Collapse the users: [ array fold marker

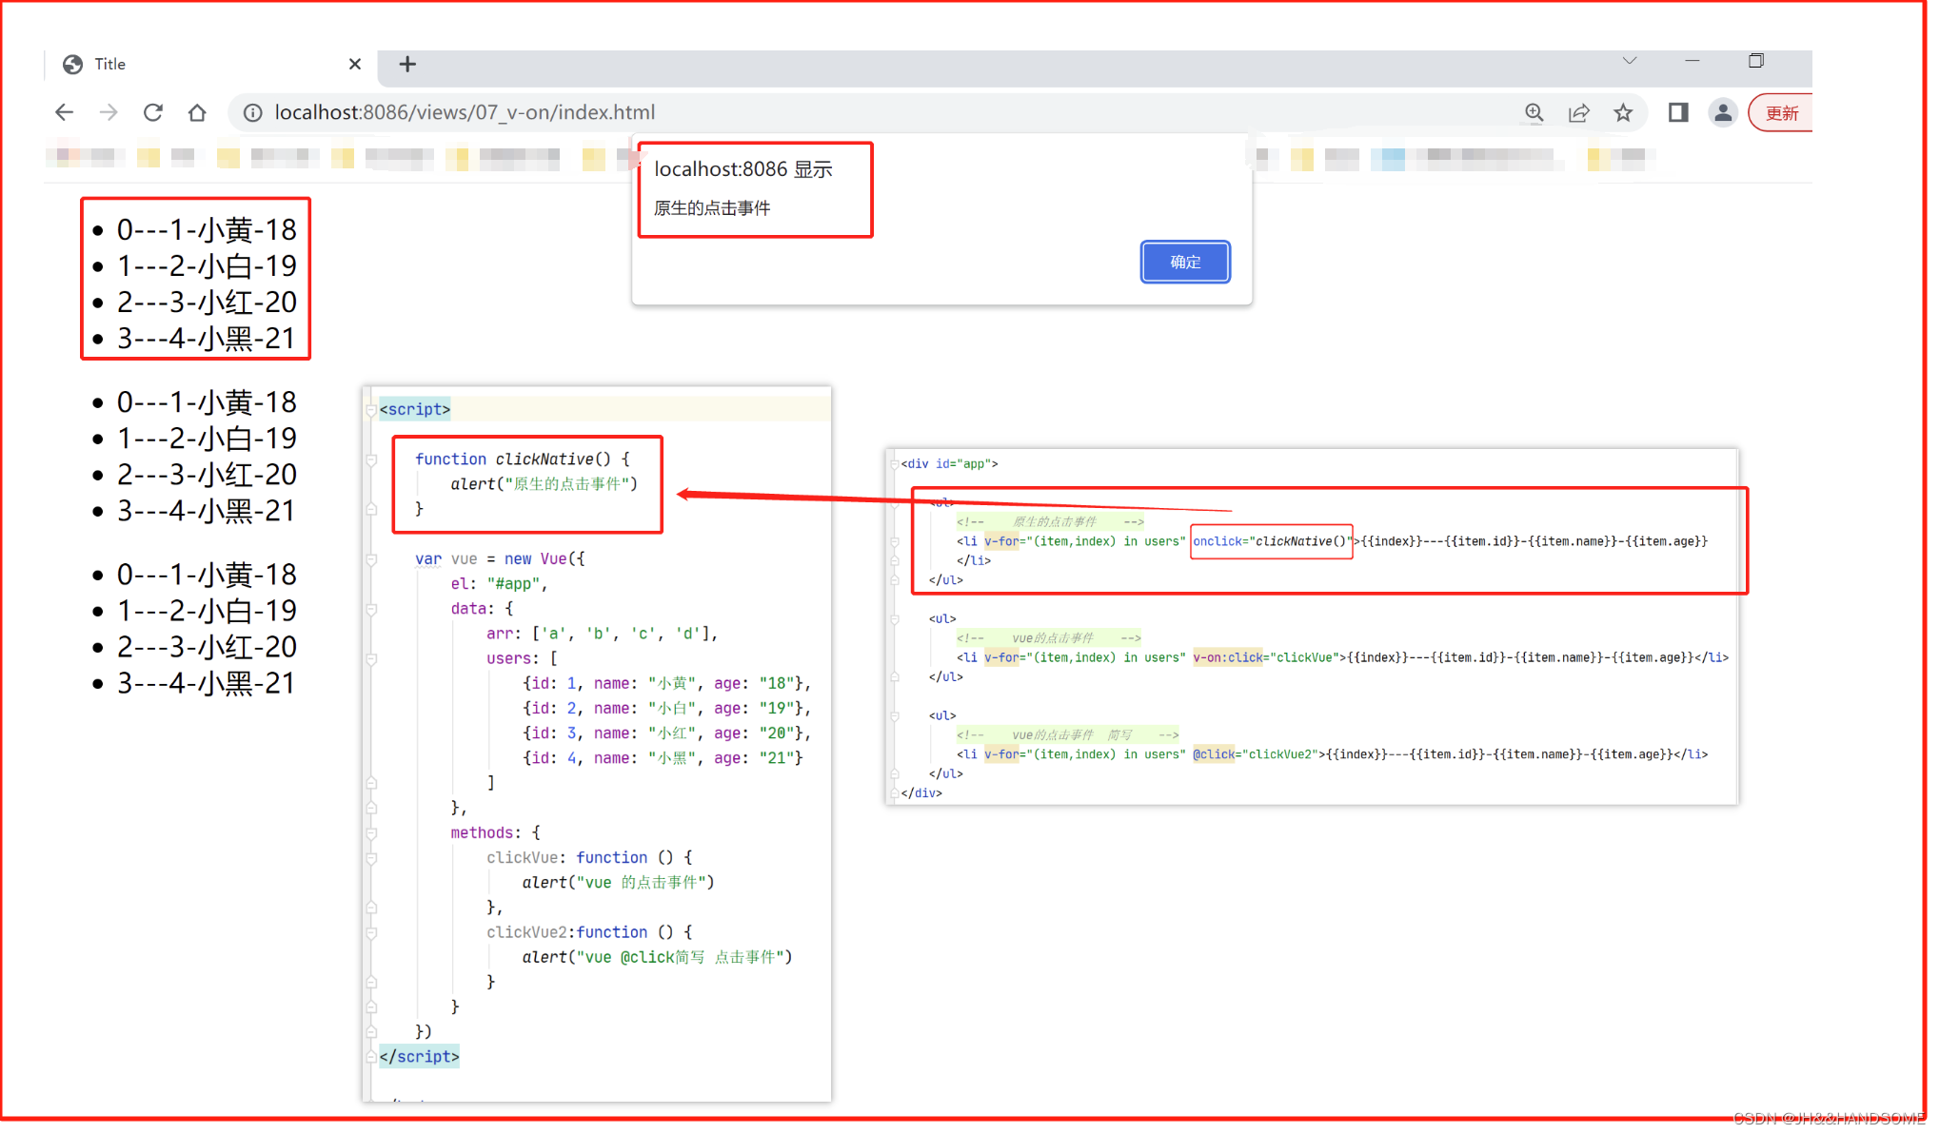click(371, 658)
